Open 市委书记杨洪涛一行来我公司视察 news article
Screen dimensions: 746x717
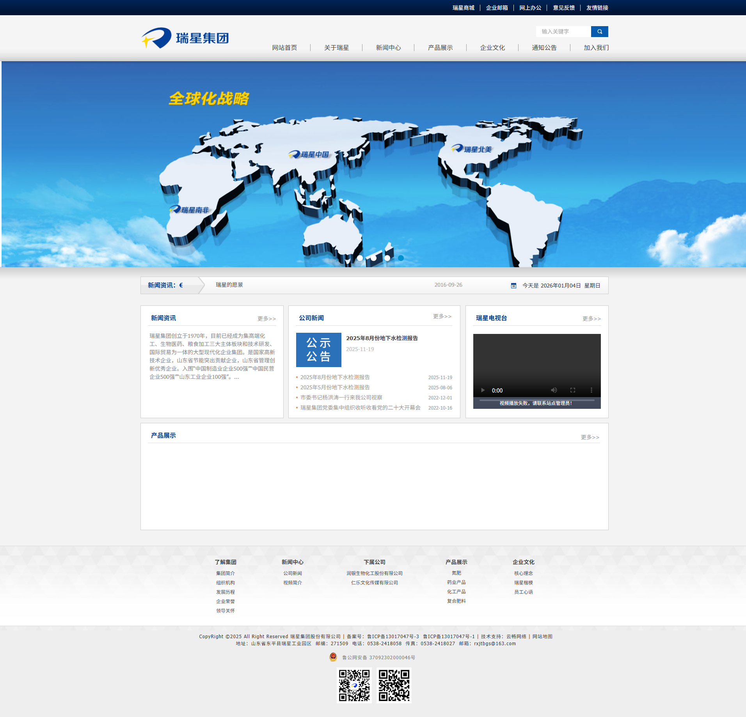click(x=341, y=398)
